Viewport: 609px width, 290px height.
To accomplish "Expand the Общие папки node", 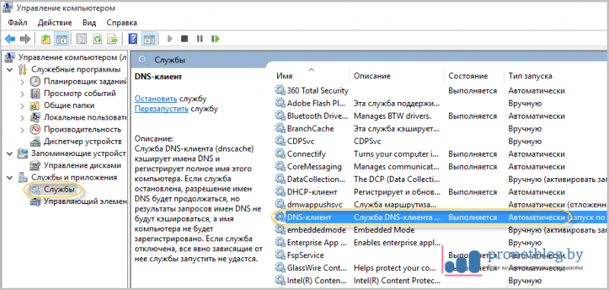I will (22, 106).
